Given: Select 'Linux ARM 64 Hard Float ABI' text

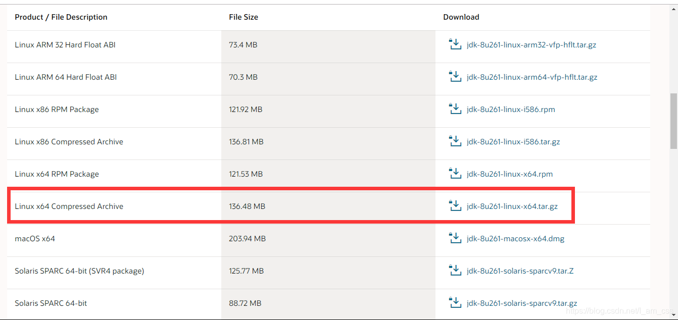Looking at the screenshot, I should pos(66,77).
